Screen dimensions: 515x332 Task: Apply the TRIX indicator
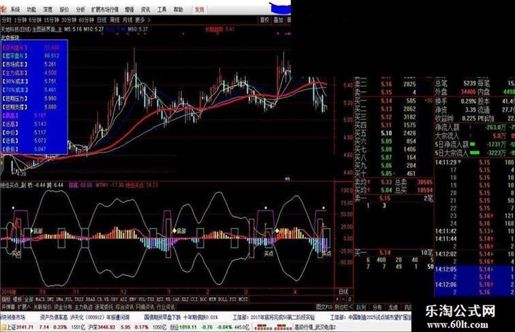[x=79, y=299]
